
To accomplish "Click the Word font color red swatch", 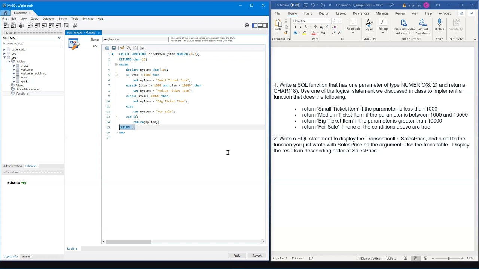I will point(313,33).
